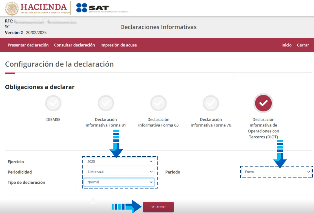Open Impresión de acuse menu
This screenshot has width=314, height=213.
coord(118,45)
